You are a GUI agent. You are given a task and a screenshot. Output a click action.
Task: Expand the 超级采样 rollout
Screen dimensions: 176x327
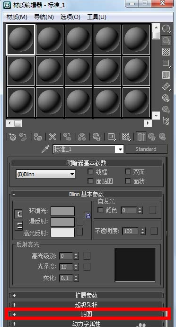point(87,305)
